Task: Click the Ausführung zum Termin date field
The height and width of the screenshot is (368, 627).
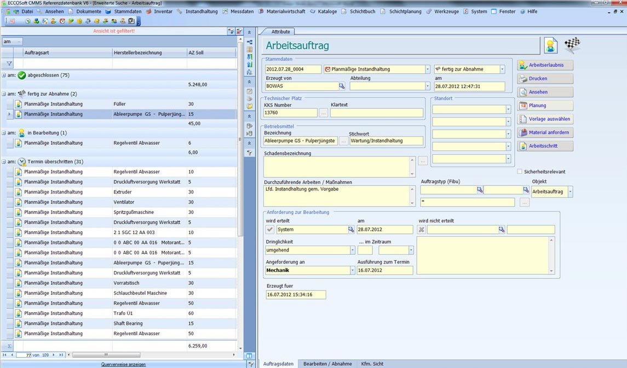Action: [x=384, y=270]
